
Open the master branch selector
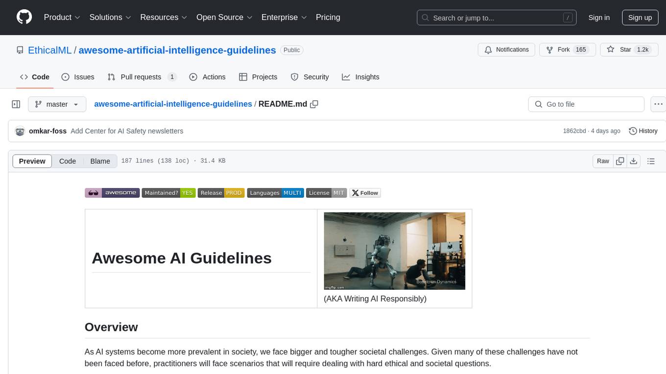tap(57, 104)
